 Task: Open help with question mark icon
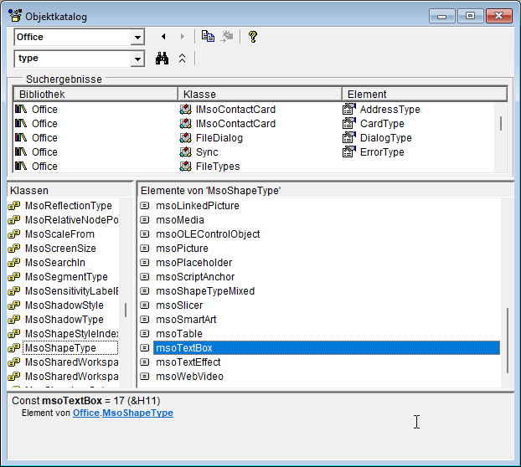[x=252, y=37]
